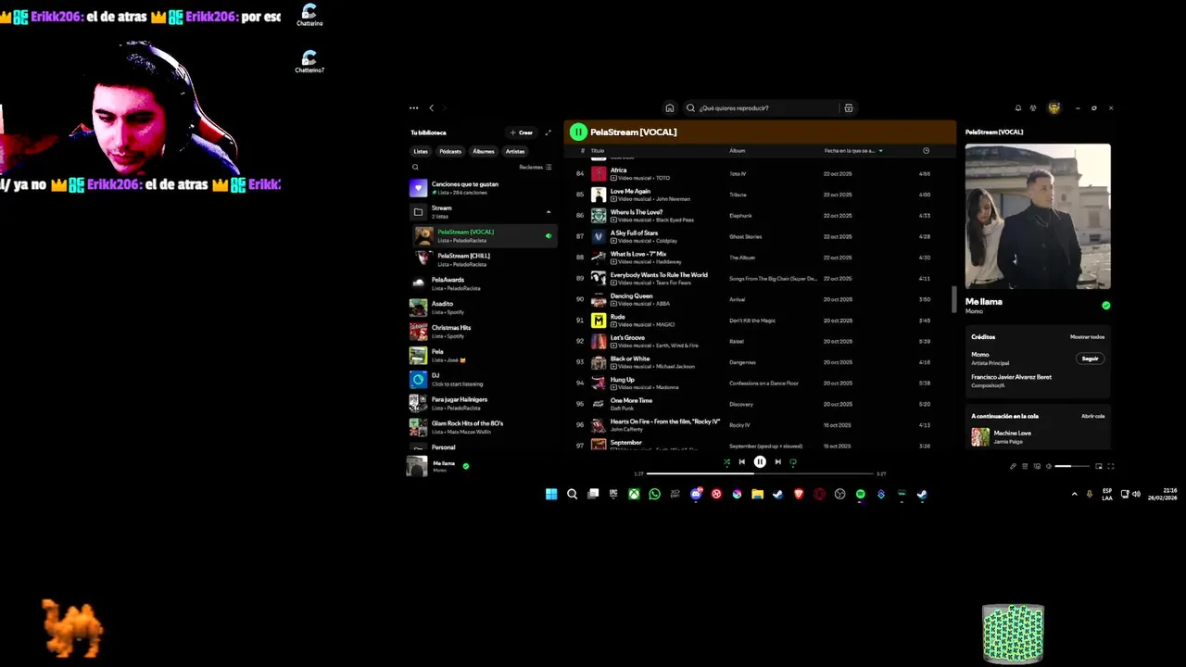Image resolution: width=1186 pixels, height=667 pixels.
Task: Open the Spotify user profile avatar
Action: coord(1054,108)
